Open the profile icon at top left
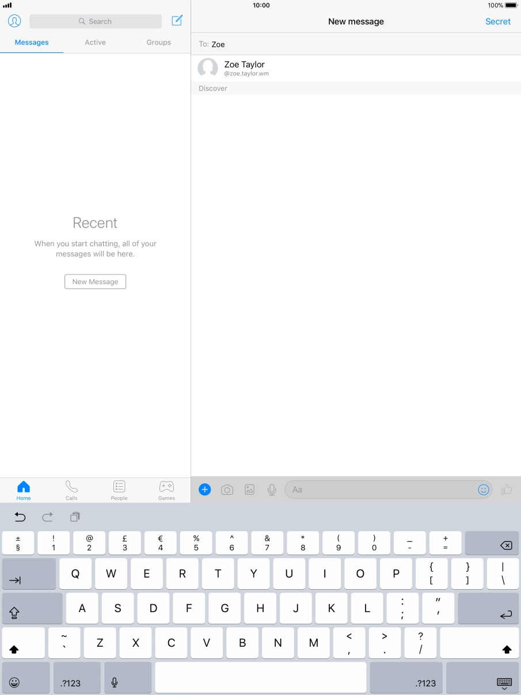Screen dimensions: 521x695 point(14,21)
